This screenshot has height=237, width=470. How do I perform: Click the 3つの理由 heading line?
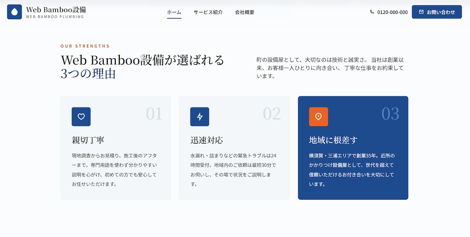pos(88,73)
